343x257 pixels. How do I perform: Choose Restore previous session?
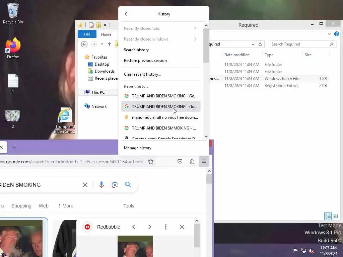click(x=161, y=60)
